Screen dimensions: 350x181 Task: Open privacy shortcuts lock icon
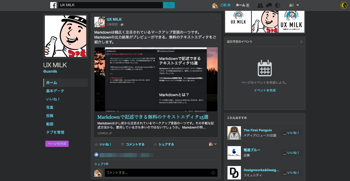(291, 5)
